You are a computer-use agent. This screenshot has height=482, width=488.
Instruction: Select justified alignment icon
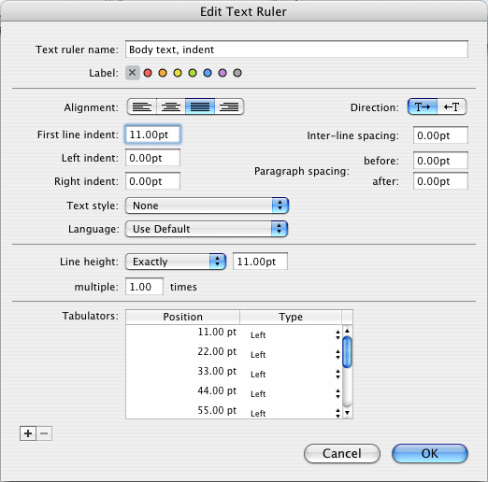[200, 107]
